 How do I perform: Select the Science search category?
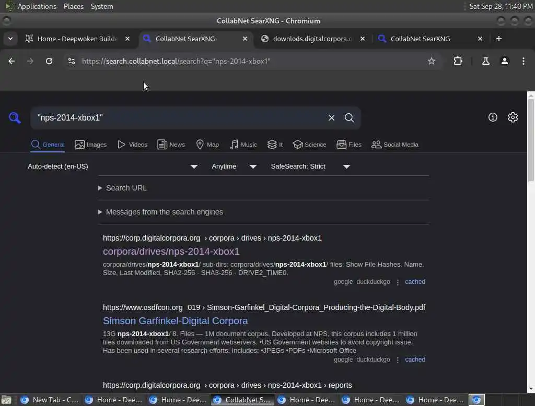309,145
